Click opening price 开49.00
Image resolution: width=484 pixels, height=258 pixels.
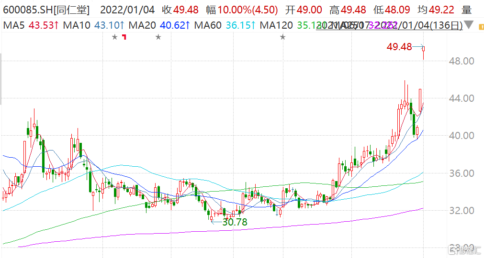pyautogui.click(x=304, y=10)
